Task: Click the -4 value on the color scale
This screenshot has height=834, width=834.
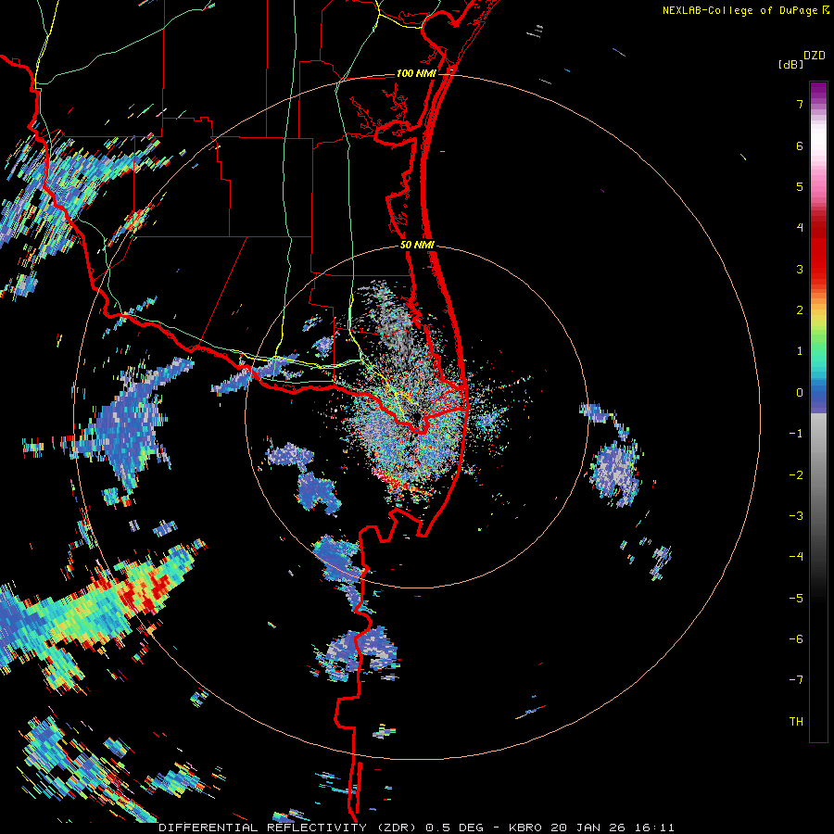Action: [796, 557]
